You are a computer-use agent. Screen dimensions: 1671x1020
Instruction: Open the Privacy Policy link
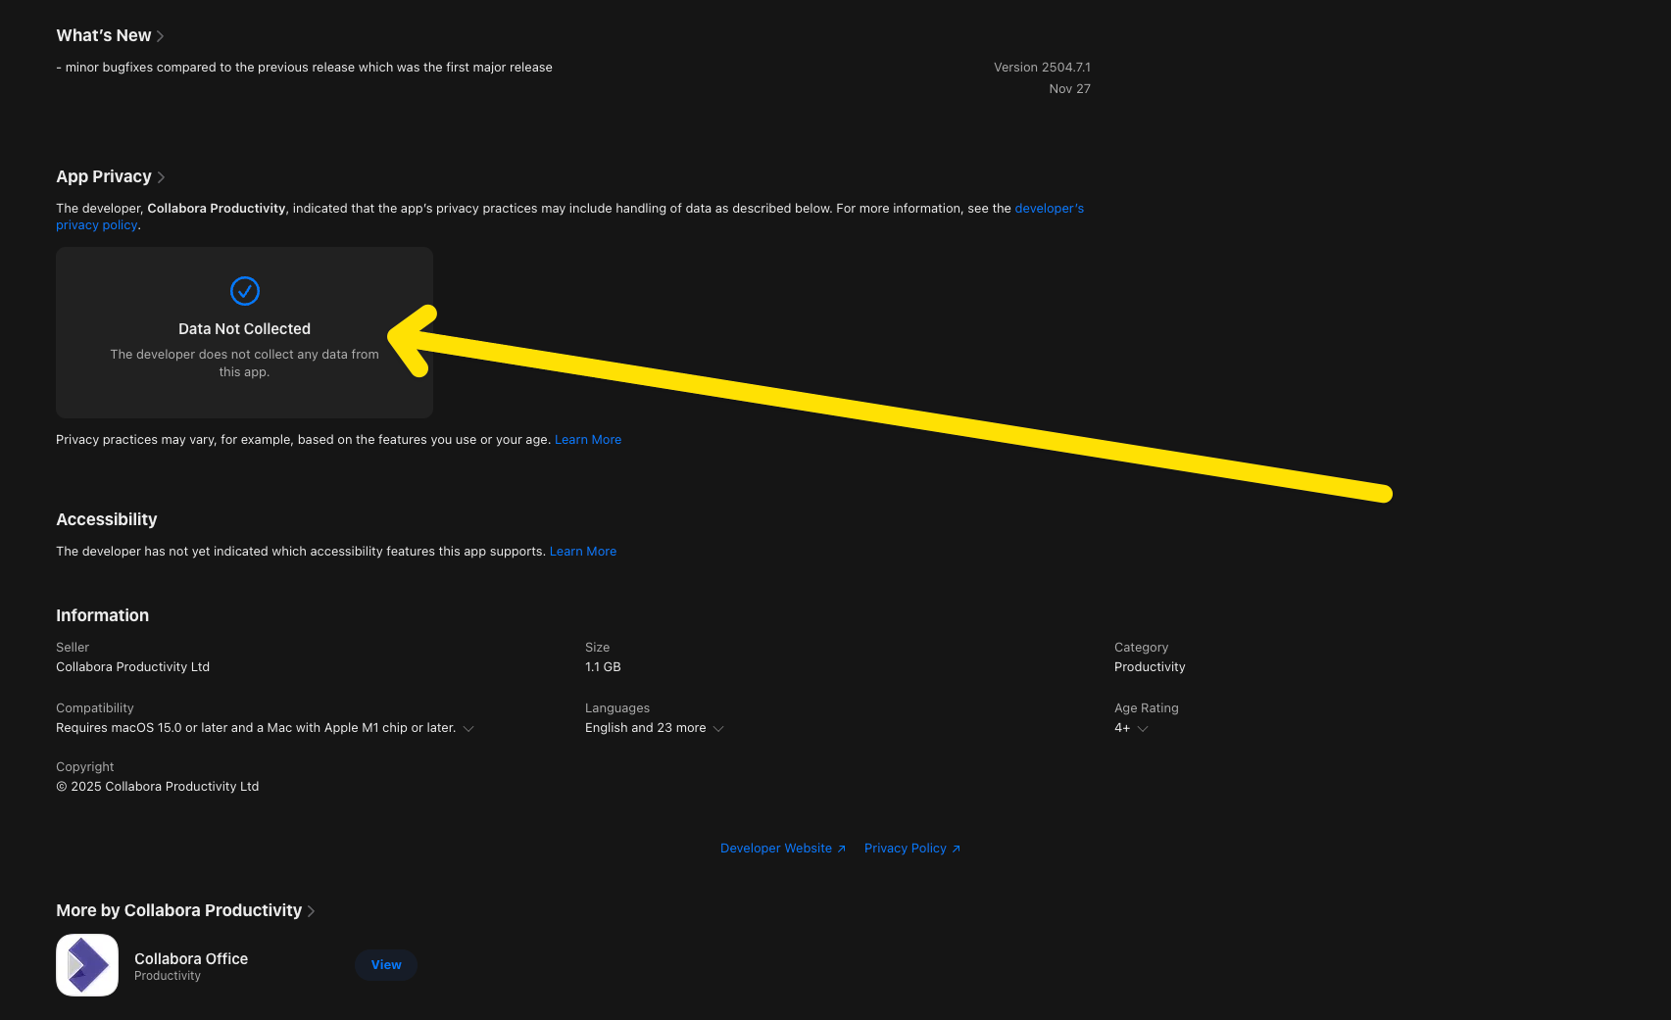point(905,848)
